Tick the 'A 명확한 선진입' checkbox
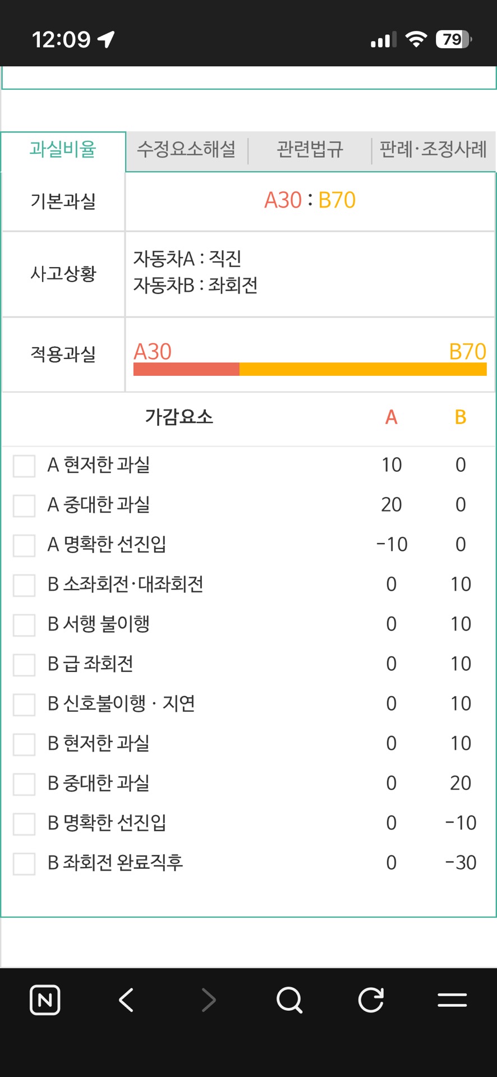 coord(24,545)
